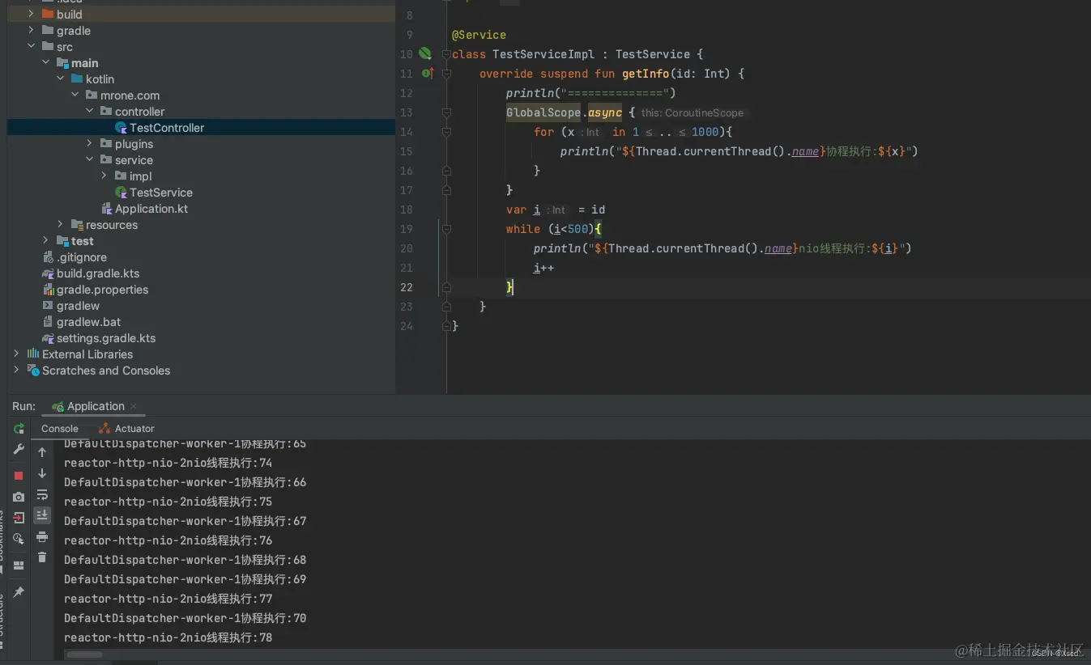This screenshot has height=665, width=1091.
Task: Expand the build folder
Action: coord(31,15)
